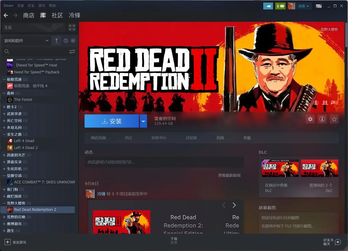Image resolution: width=348 pixels, height=251 pixels.
Task: Switch to Big Picture mode icon
Action: tap(319, 6)
